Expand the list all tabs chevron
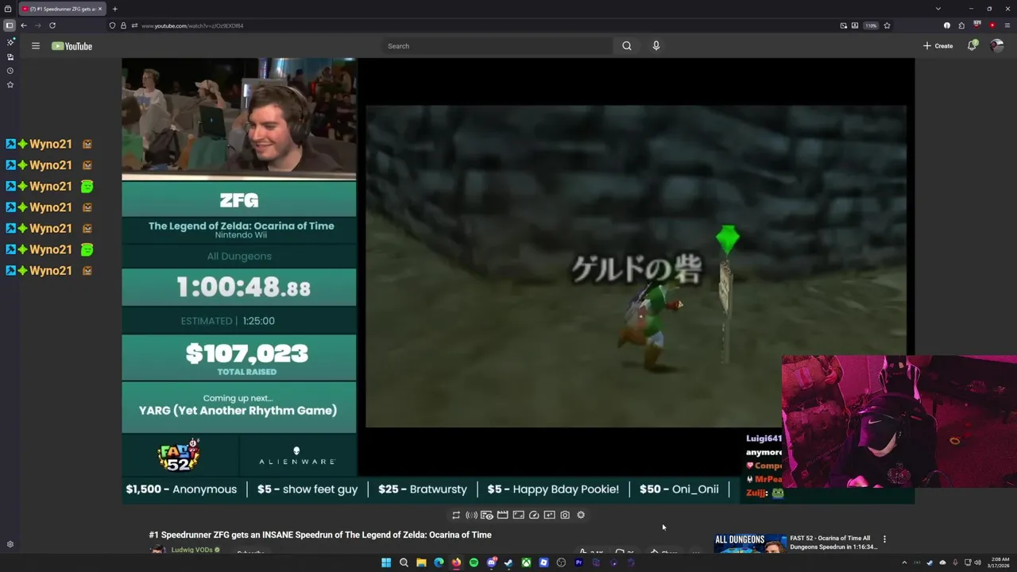The height and width of the screenshot is (572, 1017). [938, 9]
